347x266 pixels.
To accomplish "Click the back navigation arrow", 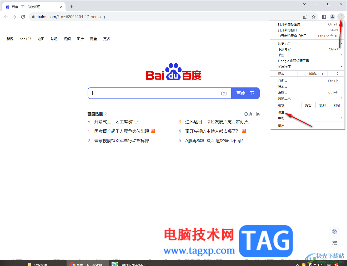I will pyautogui.click(x=6, y=17).
